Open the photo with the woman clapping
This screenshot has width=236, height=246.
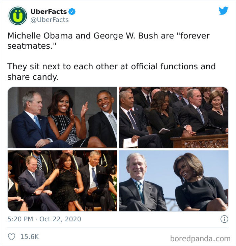tap(62, 118)
